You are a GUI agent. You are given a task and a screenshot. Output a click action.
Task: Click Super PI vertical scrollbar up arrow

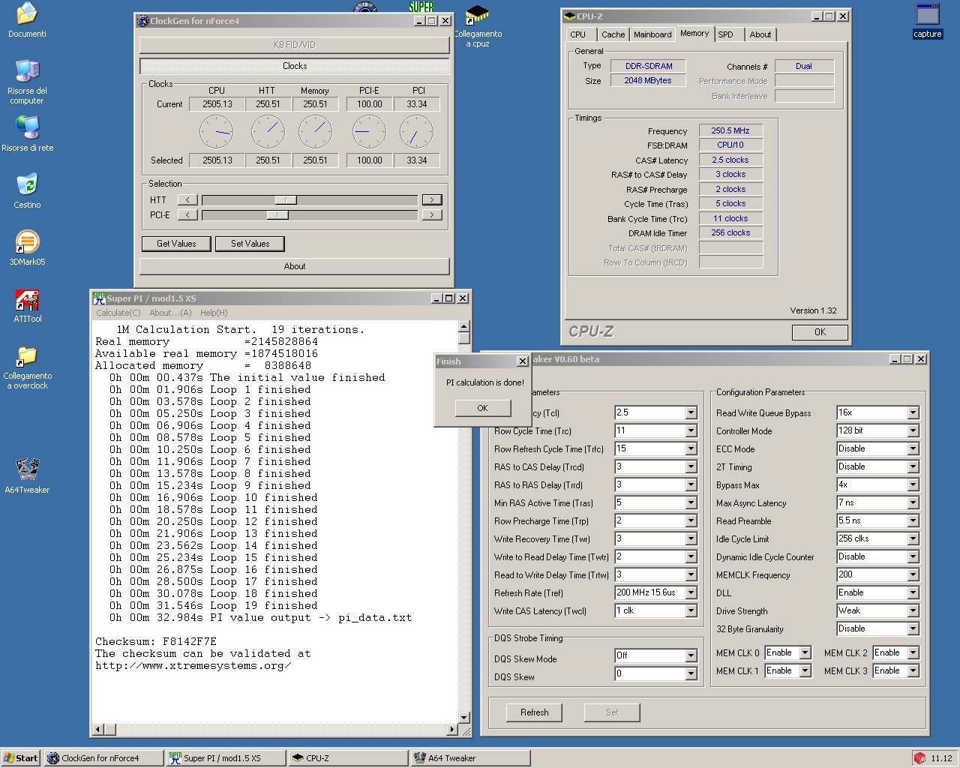click(463, 326)
